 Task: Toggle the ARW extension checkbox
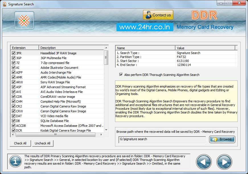click(x=13, y=82)
